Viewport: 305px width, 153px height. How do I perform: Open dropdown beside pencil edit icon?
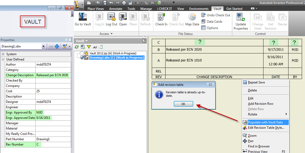click(69, 46)
